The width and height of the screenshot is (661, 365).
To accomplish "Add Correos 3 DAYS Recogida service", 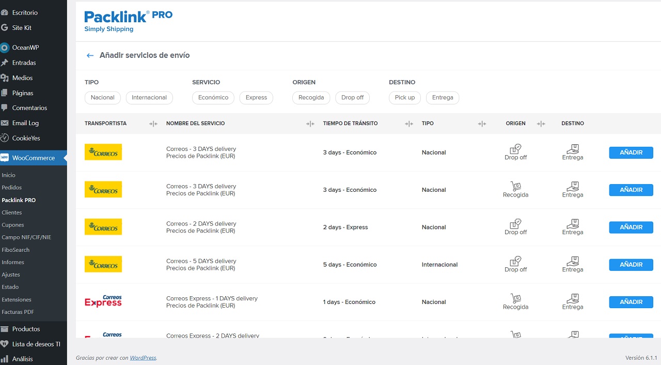I will [x=631, y=190].
